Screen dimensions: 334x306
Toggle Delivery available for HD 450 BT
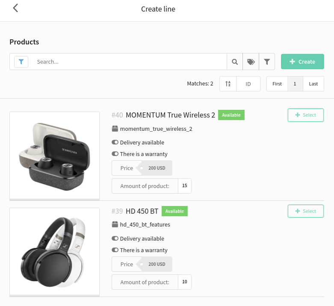[x=115, y=238]
